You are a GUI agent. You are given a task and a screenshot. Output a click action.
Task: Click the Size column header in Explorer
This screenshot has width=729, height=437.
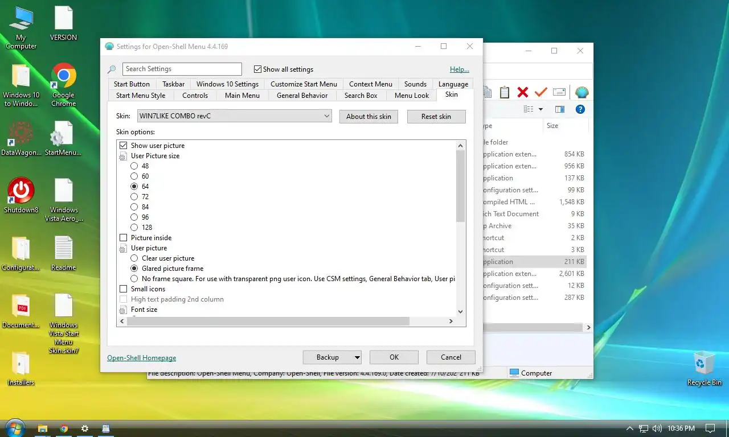pyautogui.click(x=565, y=126)
